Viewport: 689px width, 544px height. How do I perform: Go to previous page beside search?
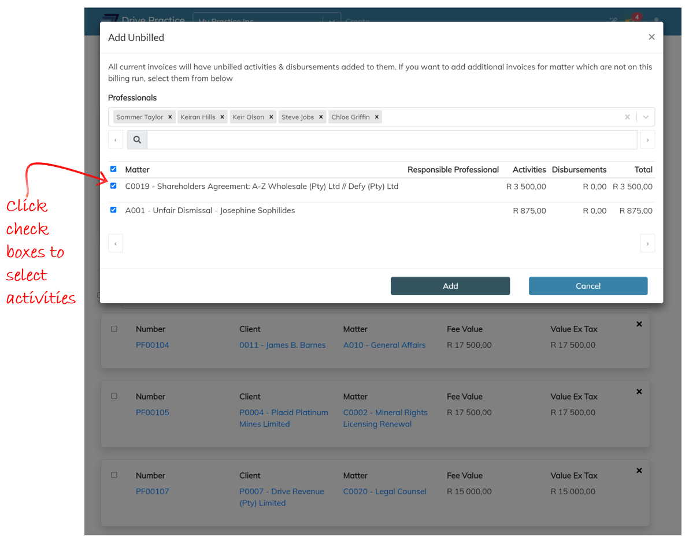pyautogui.click(x=116, y=140)
